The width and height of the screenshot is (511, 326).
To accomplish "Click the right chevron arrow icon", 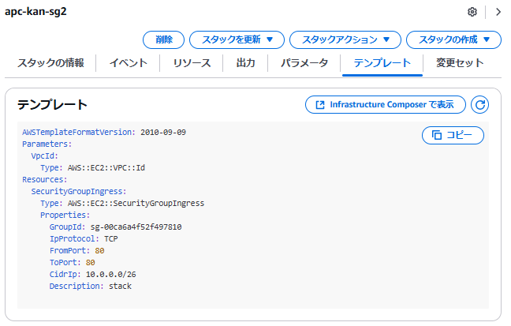I will tap(498, 12).
